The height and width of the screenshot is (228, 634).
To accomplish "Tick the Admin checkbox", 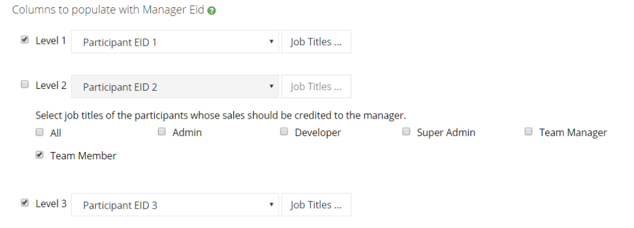I will click(x=162, y=132).
